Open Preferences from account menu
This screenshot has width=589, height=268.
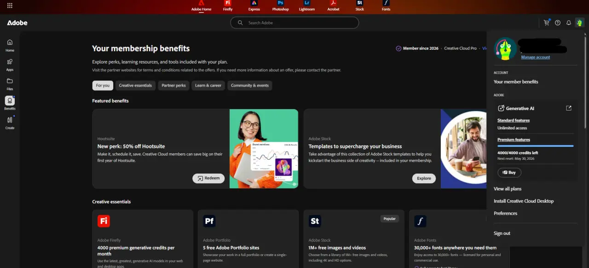coord(505,214)
